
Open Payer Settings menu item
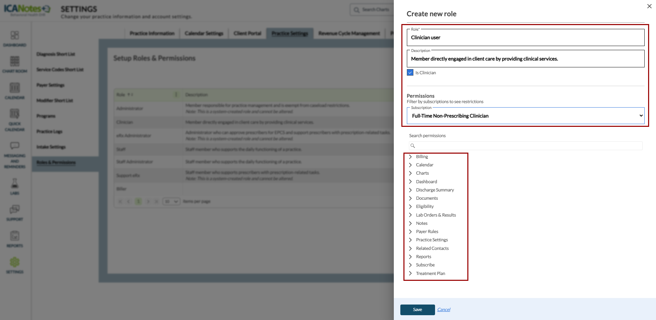pyautogui.click(x=51, y=85)
